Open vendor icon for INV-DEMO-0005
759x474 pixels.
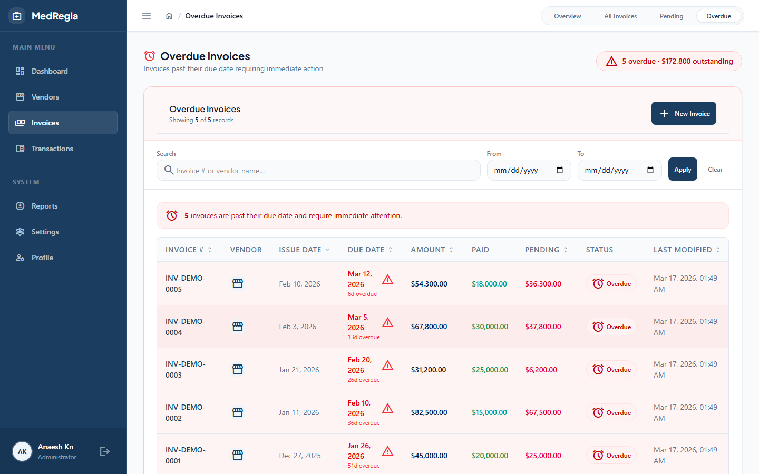pyautogui.click(x=238, y=283)
